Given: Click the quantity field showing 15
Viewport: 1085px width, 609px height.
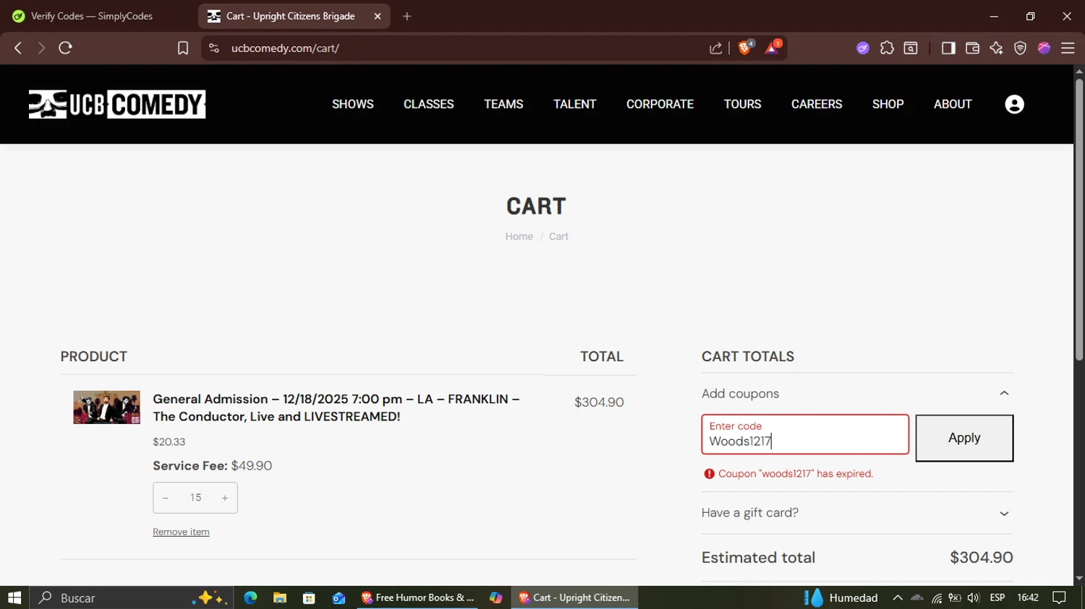Looking at the screenshot, I should pyautogui.click(x=195, y=498).
